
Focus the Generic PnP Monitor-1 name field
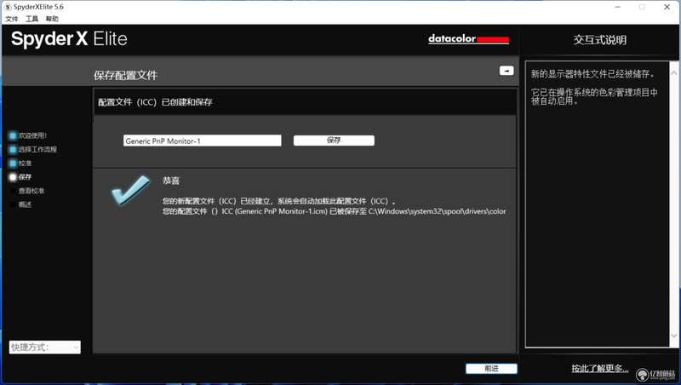(x=202, y=141)
